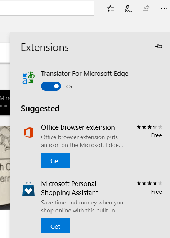Open the Office browser extension title
Viewport: 170px width, 238px height.
[x=78, y=127]
